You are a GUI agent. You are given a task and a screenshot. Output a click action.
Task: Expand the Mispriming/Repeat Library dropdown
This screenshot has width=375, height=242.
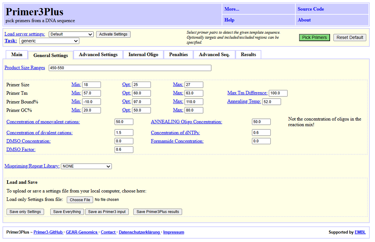[x=86, y=166]
